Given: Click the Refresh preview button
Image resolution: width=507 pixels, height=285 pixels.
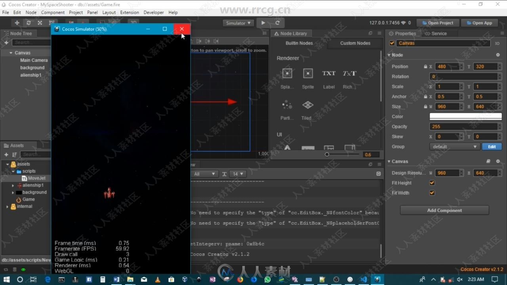Looking at the screenshot, I should [x=277, y=23].
